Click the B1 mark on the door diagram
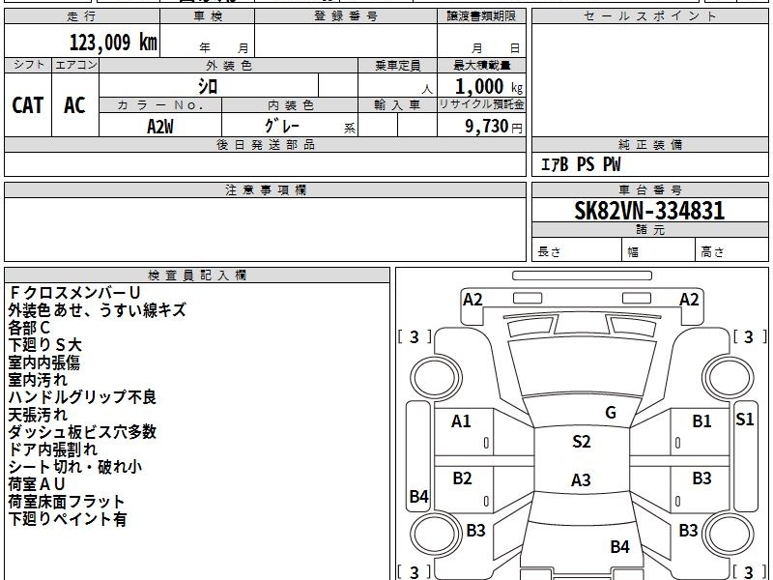Screen dimensions: 773x580 tap(701, 421)
